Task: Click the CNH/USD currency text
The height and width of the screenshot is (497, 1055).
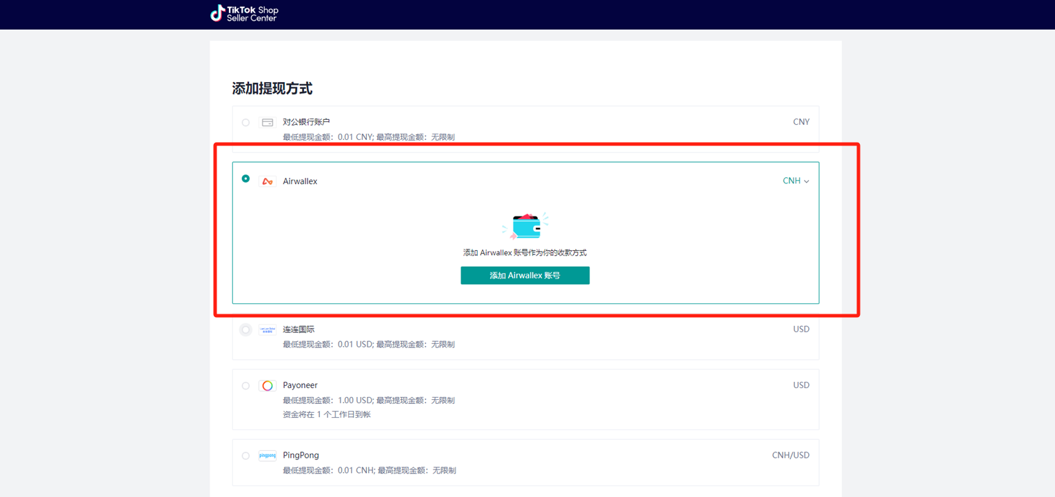Action: [791, 455]
